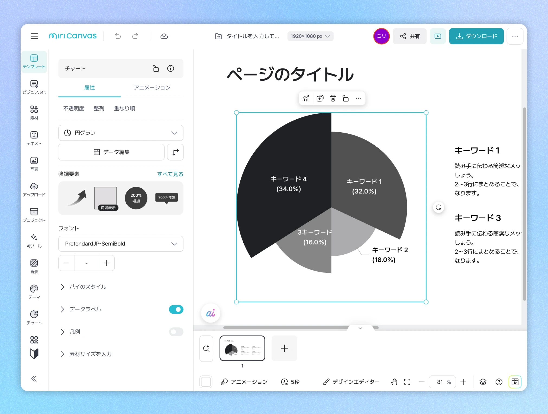Open chart edit icon in floating toolbar
Image resolution: width=548 pixels, height=414 pixels.
coord(306,98)
